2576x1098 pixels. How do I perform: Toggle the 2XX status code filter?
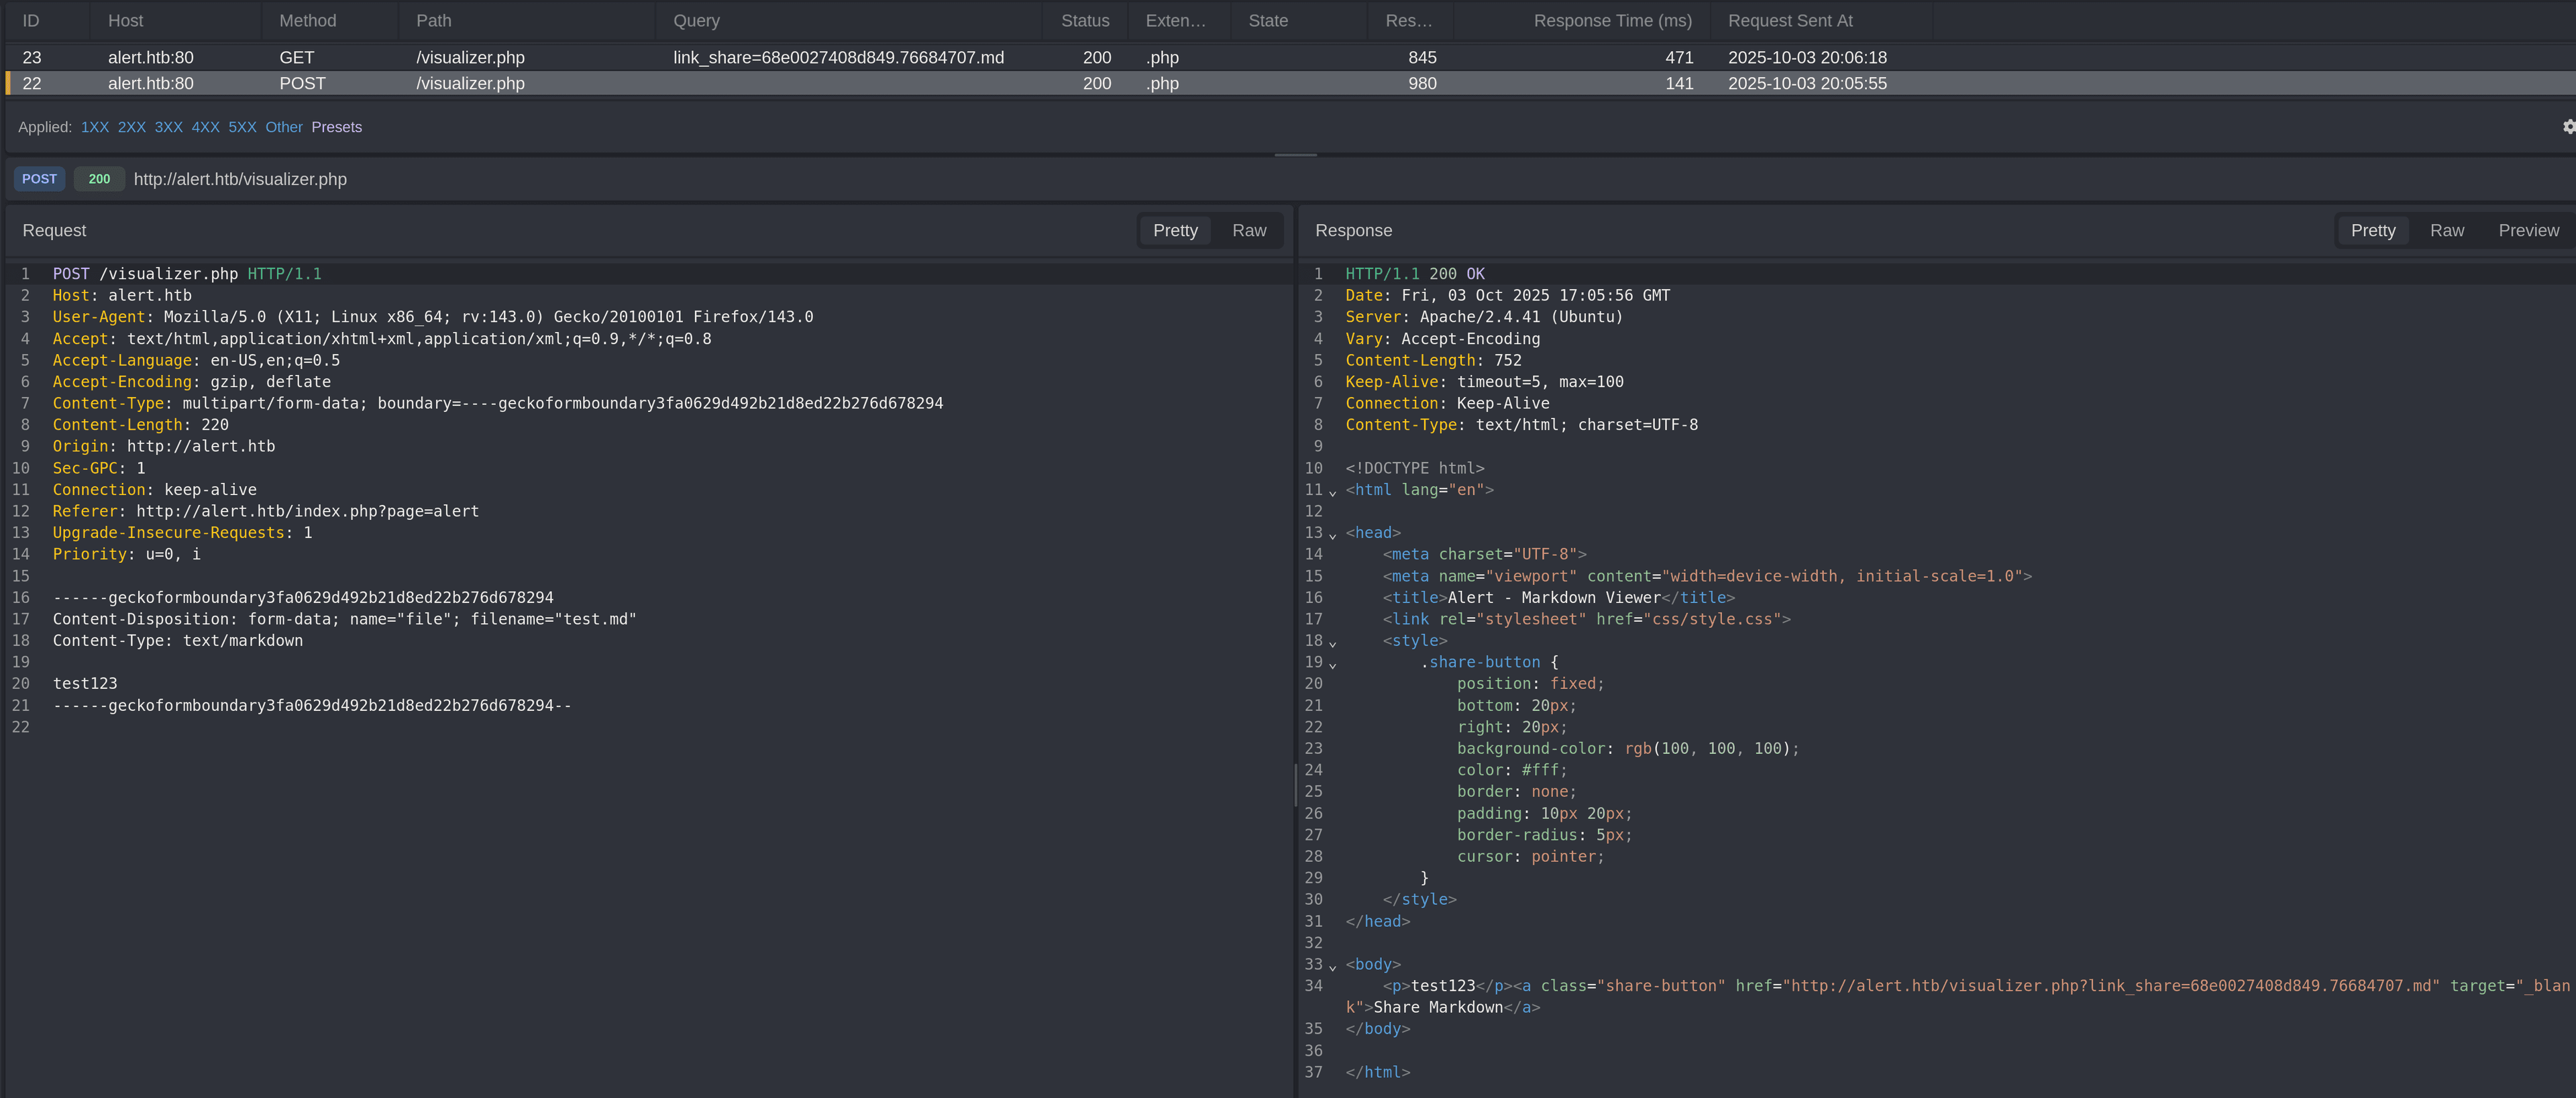(x=131, y=127)
